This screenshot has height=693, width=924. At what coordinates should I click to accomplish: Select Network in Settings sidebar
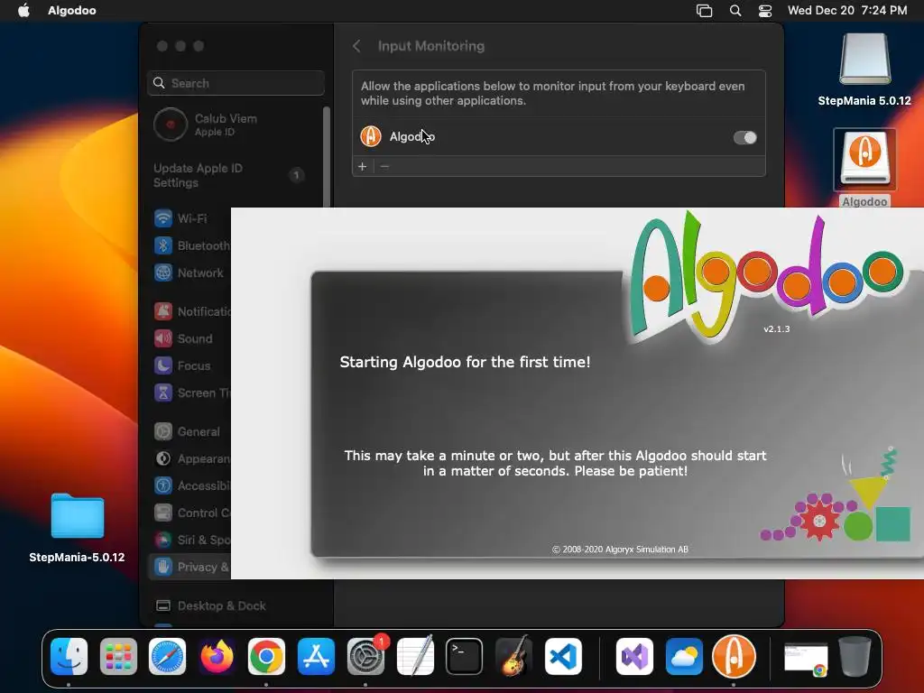tap(189, 273)
